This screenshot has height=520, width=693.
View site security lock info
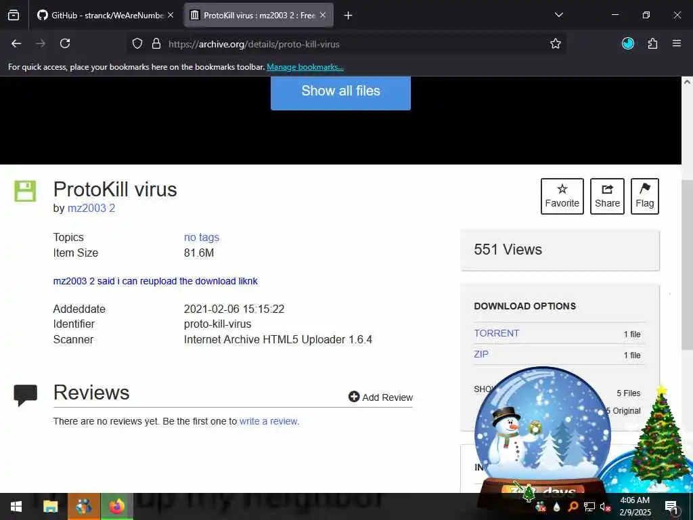point(156,44)
